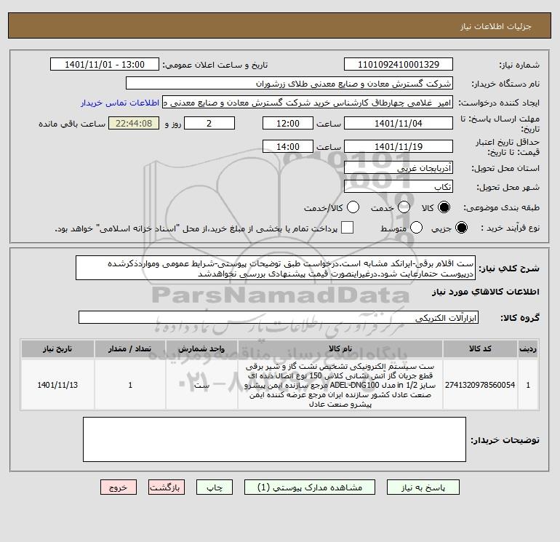Click the delivery city تکاب field

pyautogui.click(x=399, y=187)
